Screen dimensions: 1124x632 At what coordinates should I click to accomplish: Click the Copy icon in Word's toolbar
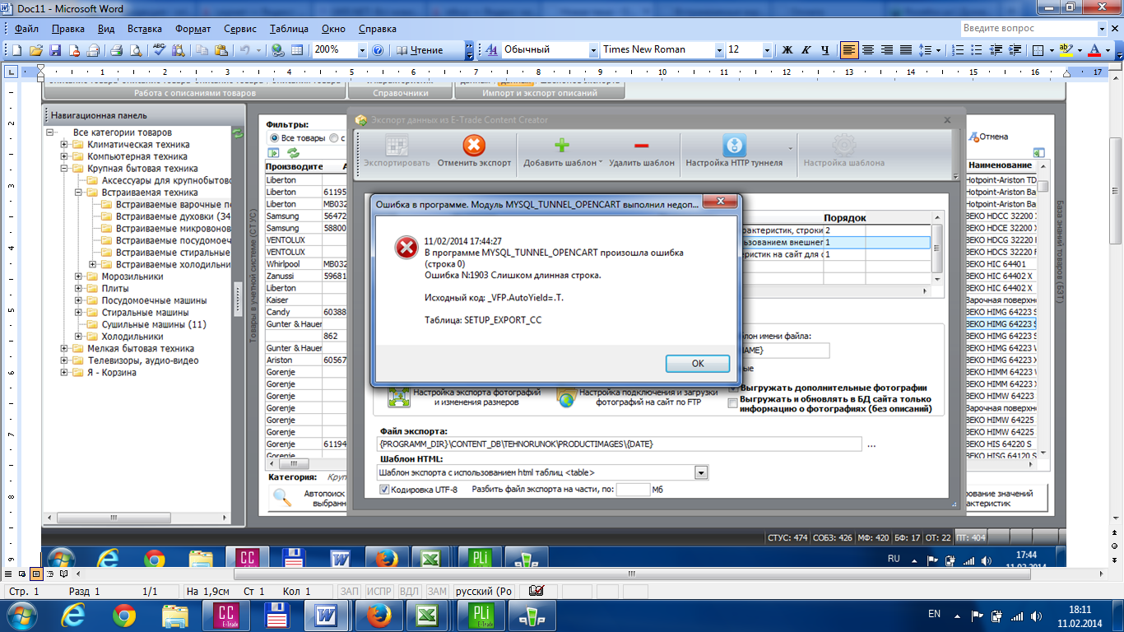pyautogui.click(x=202, y=50)
